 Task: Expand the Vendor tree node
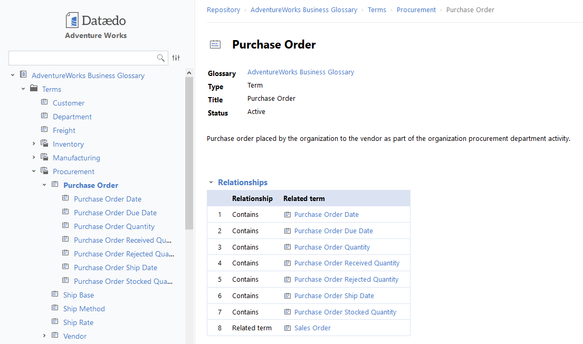click(x=44, y=336)
